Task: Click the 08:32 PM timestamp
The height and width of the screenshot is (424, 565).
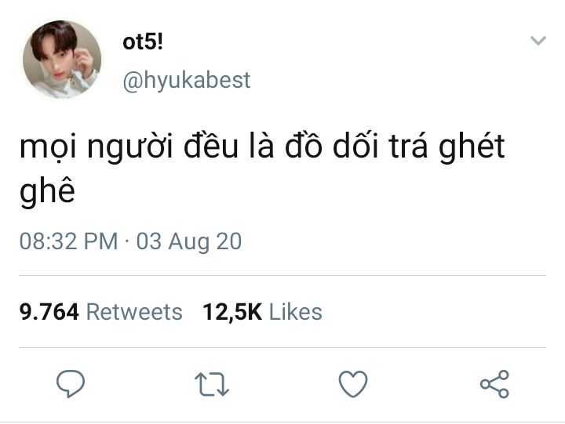Action: pyautogui.click(x=68, y=241)
